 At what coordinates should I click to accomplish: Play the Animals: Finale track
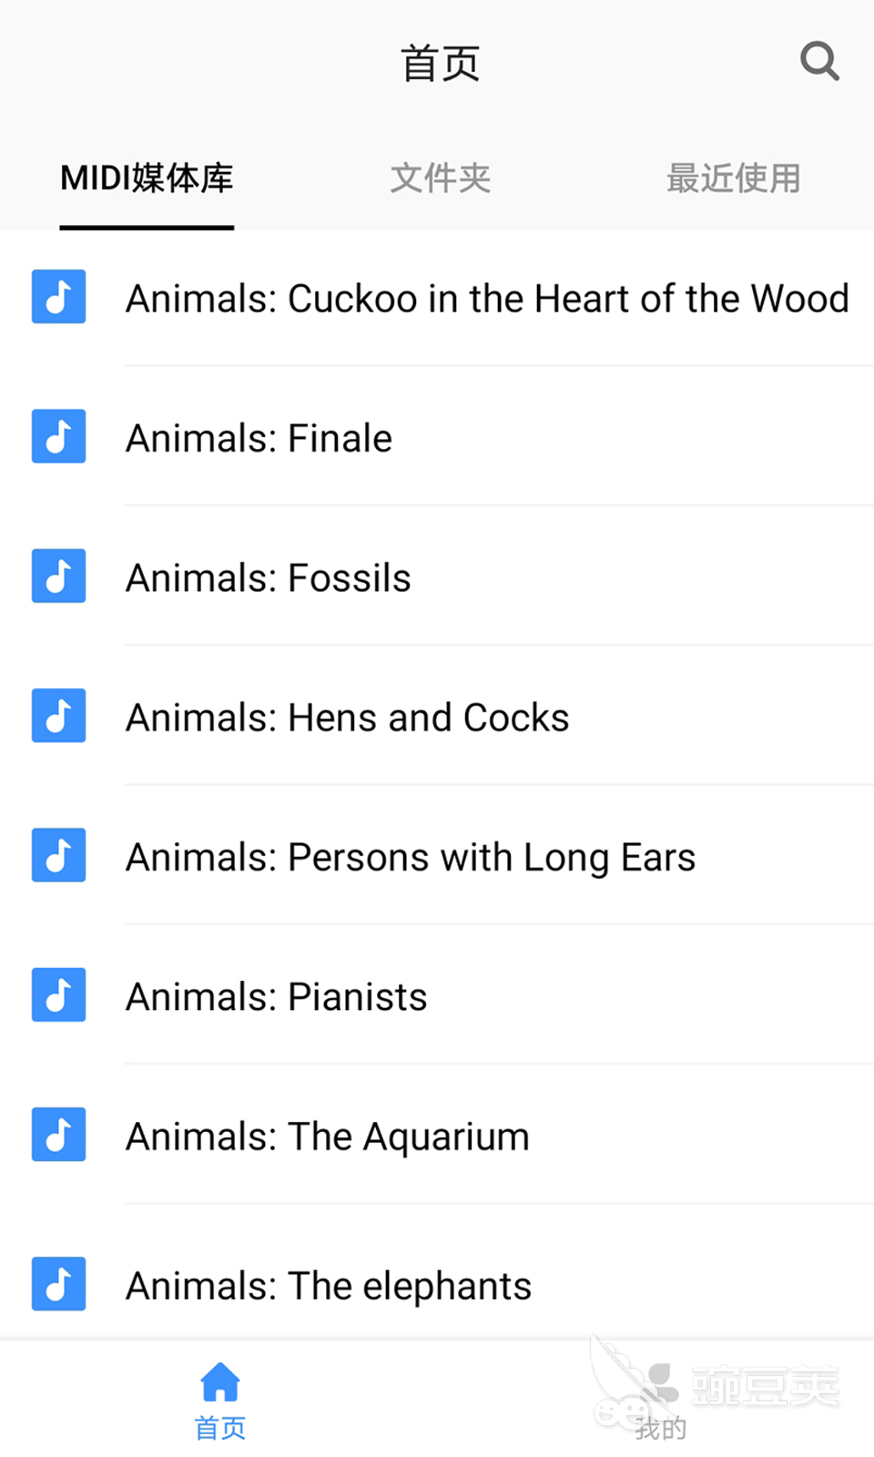click(259, 438)
